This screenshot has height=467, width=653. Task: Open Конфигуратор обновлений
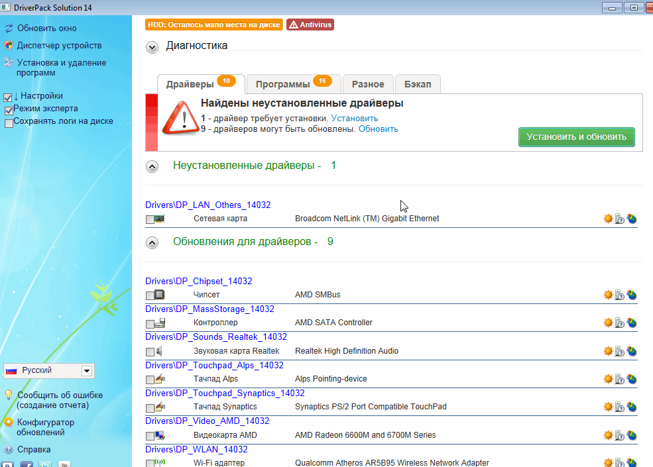click(45, 427)
